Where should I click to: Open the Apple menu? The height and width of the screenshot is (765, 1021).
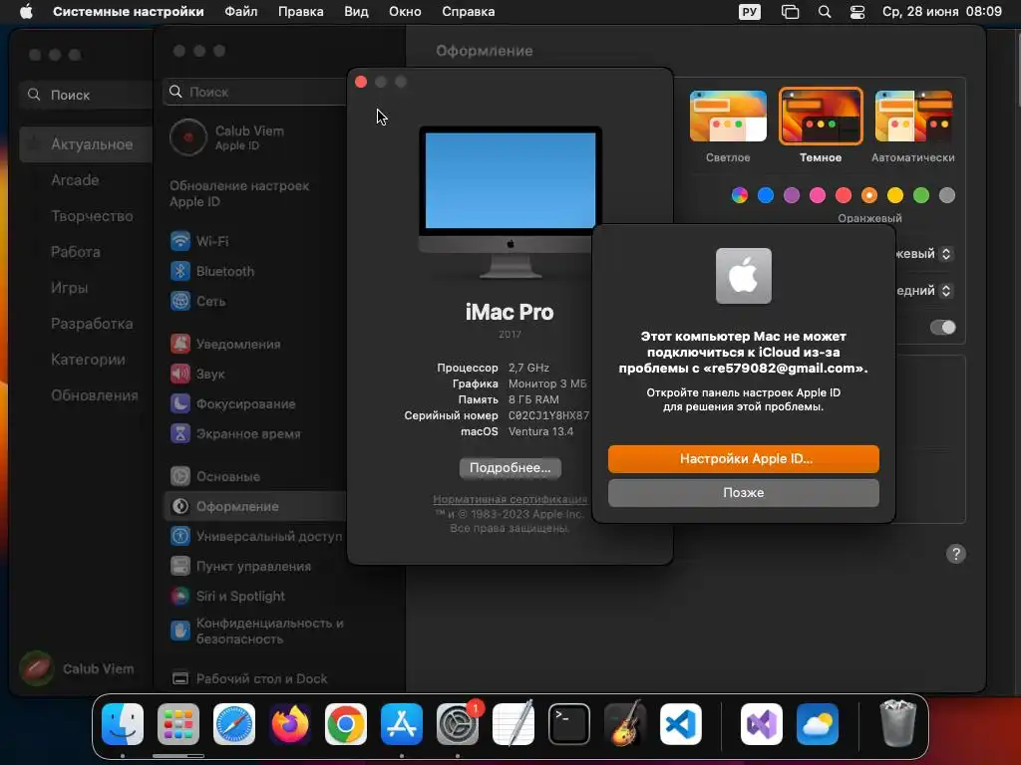(x=26, y=12)
